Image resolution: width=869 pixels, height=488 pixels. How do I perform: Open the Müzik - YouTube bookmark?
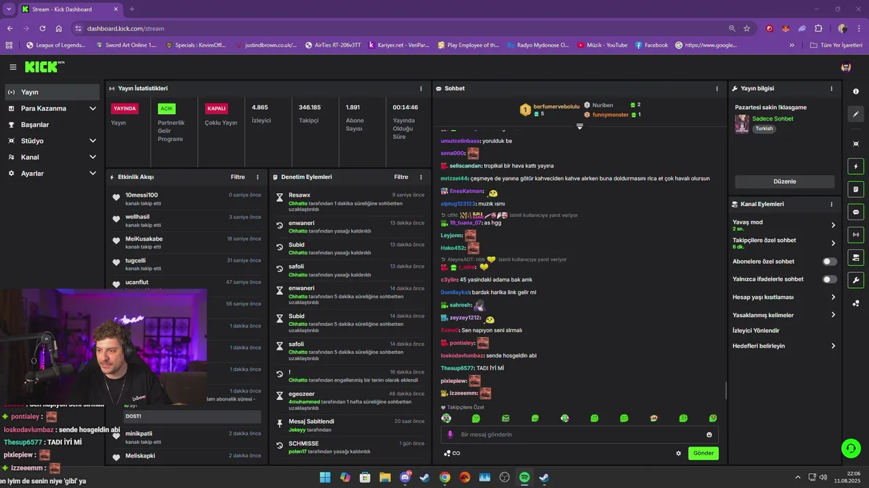coord(602,45)
